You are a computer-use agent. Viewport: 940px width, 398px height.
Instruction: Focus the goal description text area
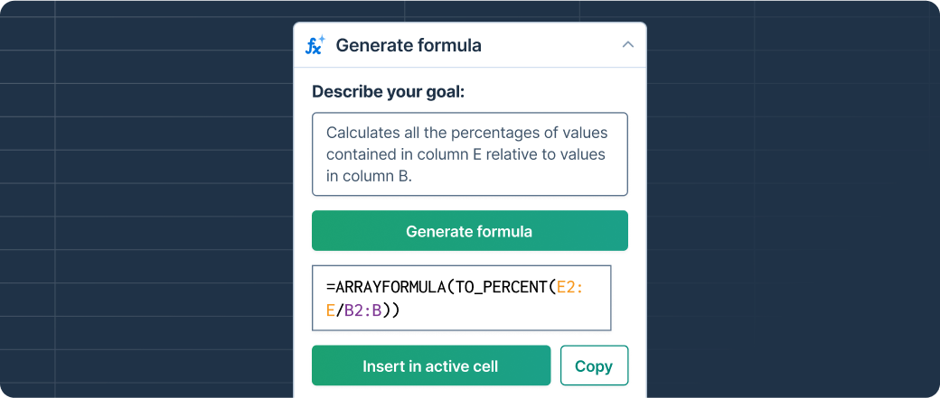click(469, 154)
